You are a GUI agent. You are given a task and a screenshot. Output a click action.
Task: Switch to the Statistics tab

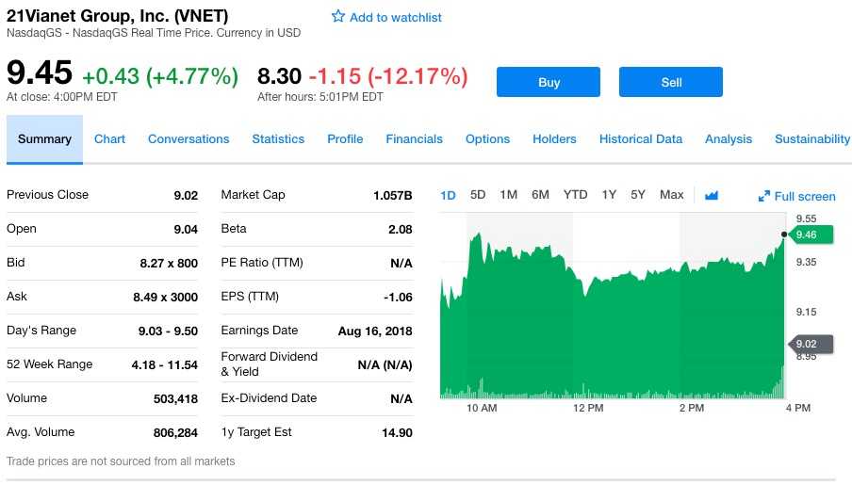pyautogui.click(x=278, y=139)
